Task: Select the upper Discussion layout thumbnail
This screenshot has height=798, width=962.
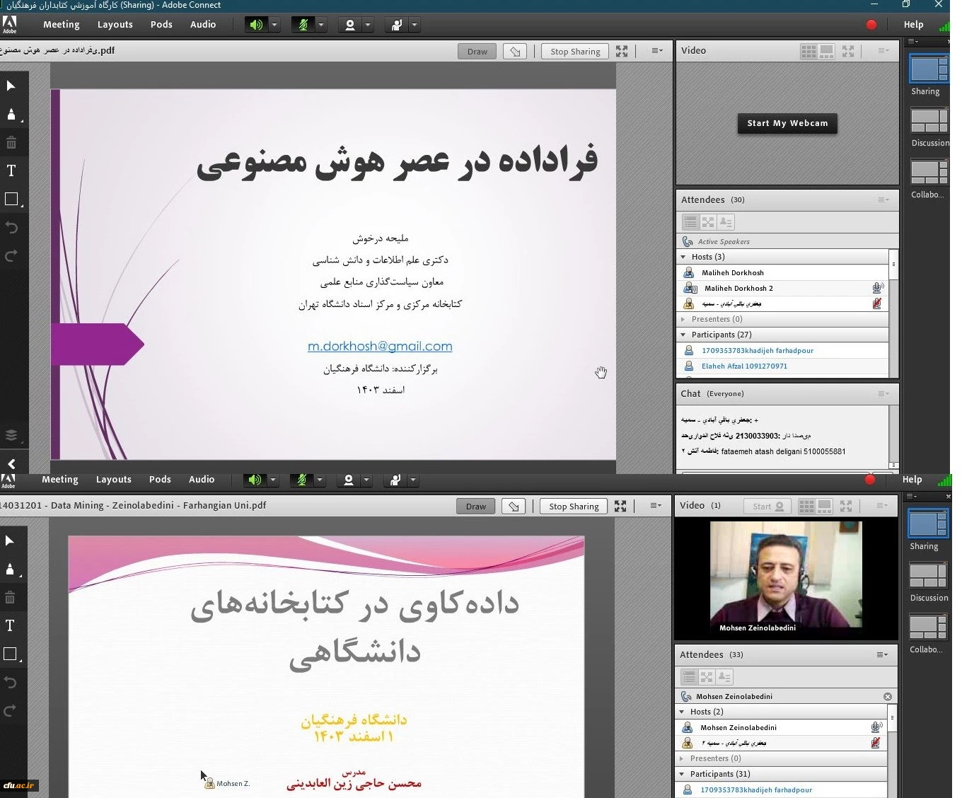Action: [929, 121]
